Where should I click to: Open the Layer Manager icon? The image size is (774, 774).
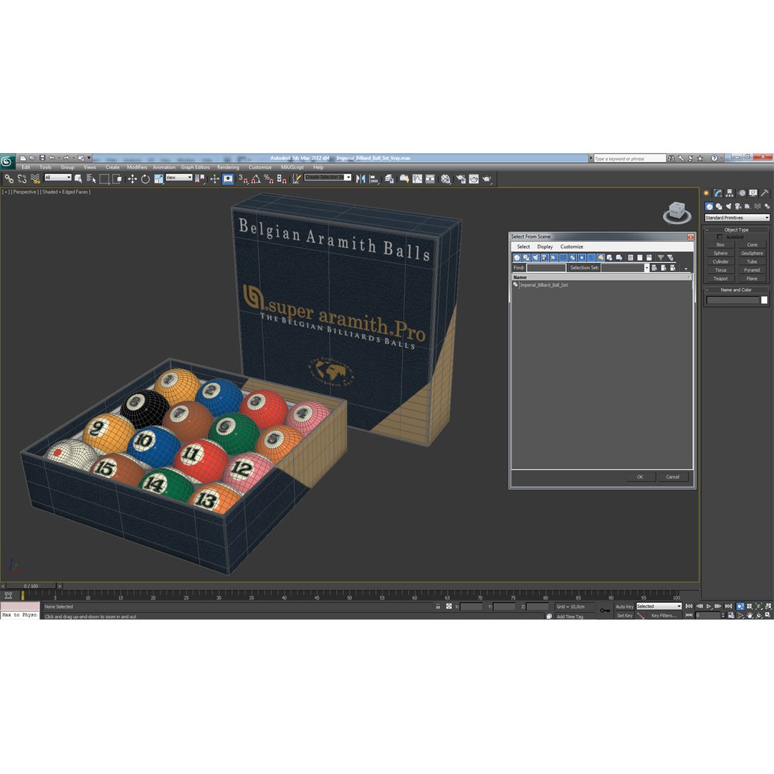[389, 178]
